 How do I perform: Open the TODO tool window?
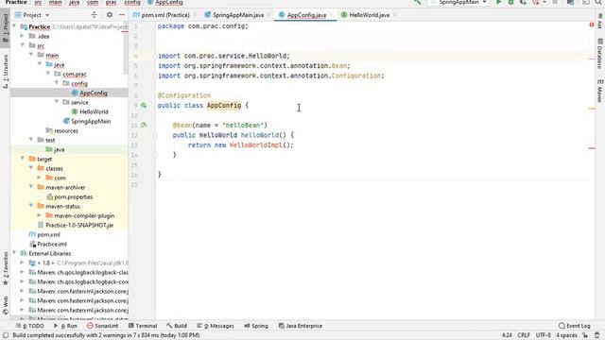point(30,326)
